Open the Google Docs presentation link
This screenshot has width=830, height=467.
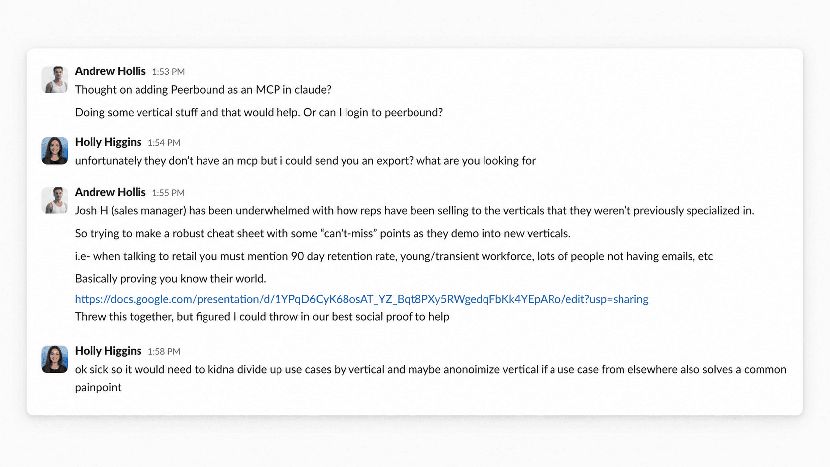(361, 299)
